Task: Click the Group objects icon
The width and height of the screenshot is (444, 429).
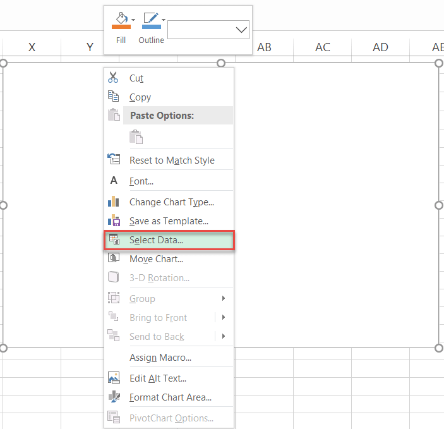Action: (114, 298)
